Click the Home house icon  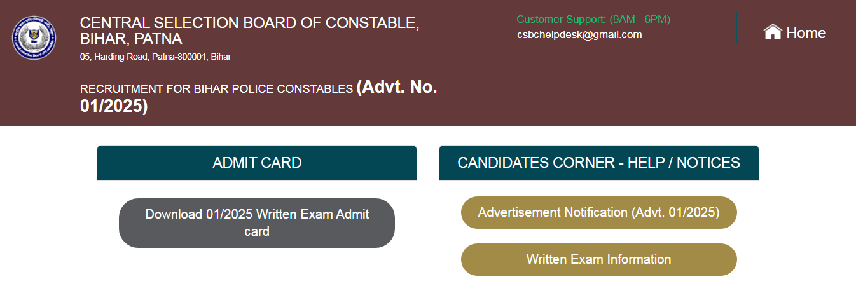(772, 32)
